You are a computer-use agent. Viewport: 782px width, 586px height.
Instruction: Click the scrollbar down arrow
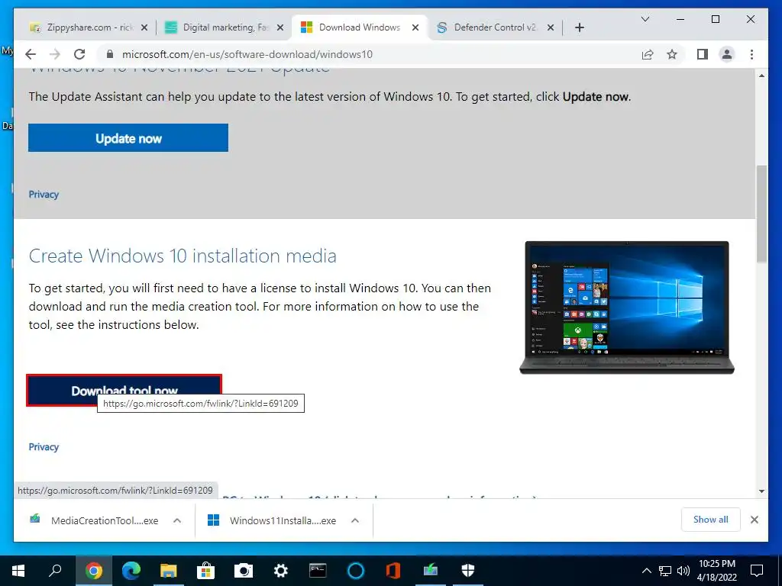pos(761,491)
